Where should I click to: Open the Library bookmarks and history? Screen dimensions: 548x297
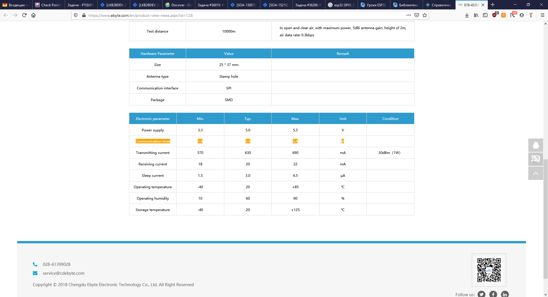(x=476, y=15)
